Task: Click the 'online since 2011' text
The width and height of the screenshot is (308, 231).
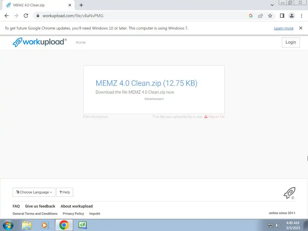Action: 282,213
